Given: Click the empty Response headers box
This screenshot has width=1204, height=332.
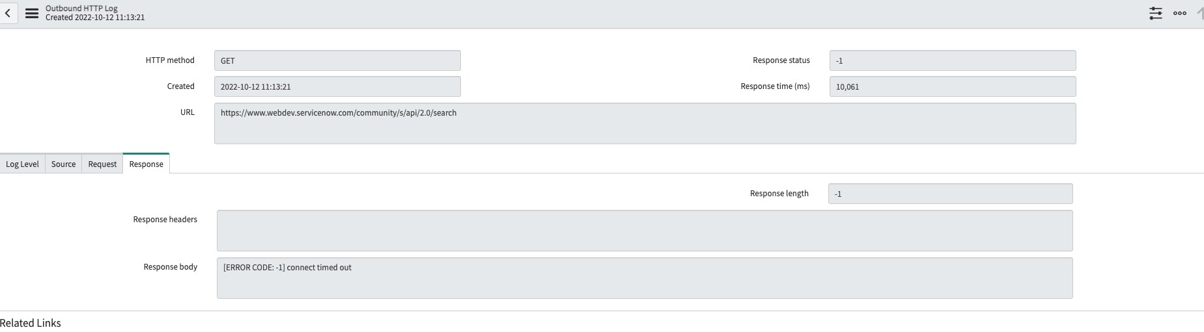Looking at the screenshot, I should click(x=645, y=231).
